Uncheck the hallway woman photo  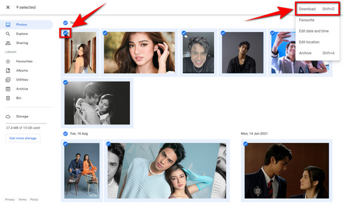coord(65,33)
